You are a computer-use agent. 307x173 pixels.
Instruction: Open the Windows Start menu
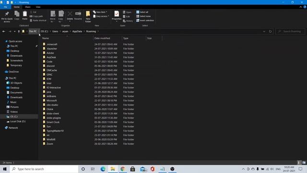click(x=5, y=169)
